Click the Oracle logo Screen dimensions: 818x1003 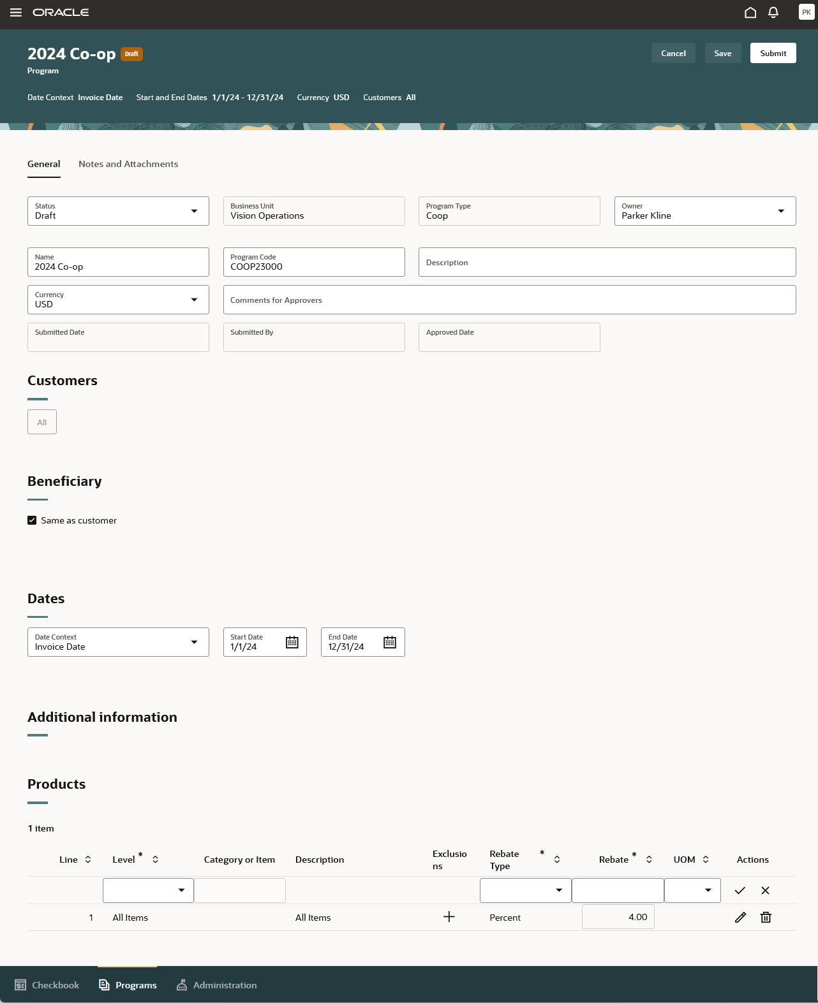tap(61, 13)
